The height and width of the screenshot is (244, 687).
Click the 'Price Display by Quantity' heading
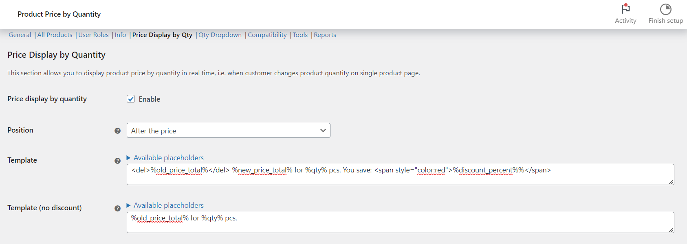click(56, 55)
